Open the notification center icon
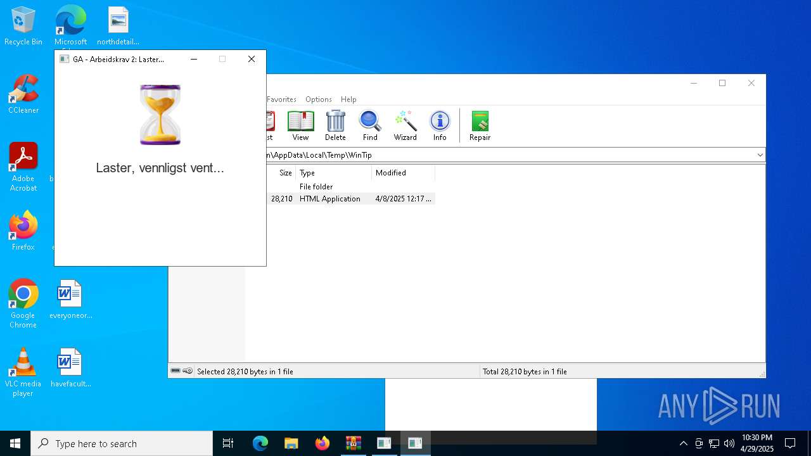The height and width of the screenshot is (456, 811). pyautogui.click(x=790, y=443)
